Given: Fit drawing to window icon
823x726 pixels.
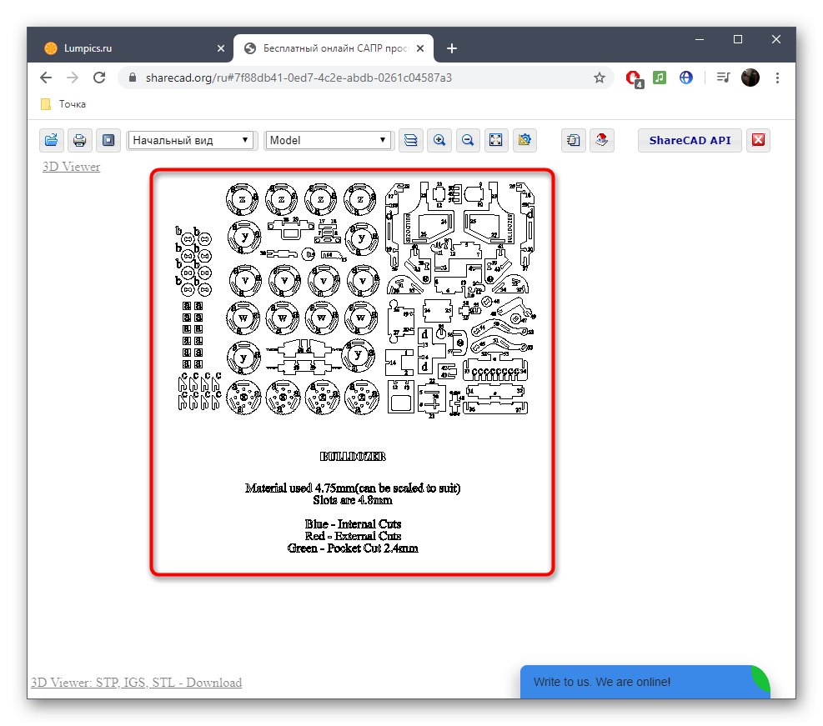Looking at the screenshot, I should [496, 140].
